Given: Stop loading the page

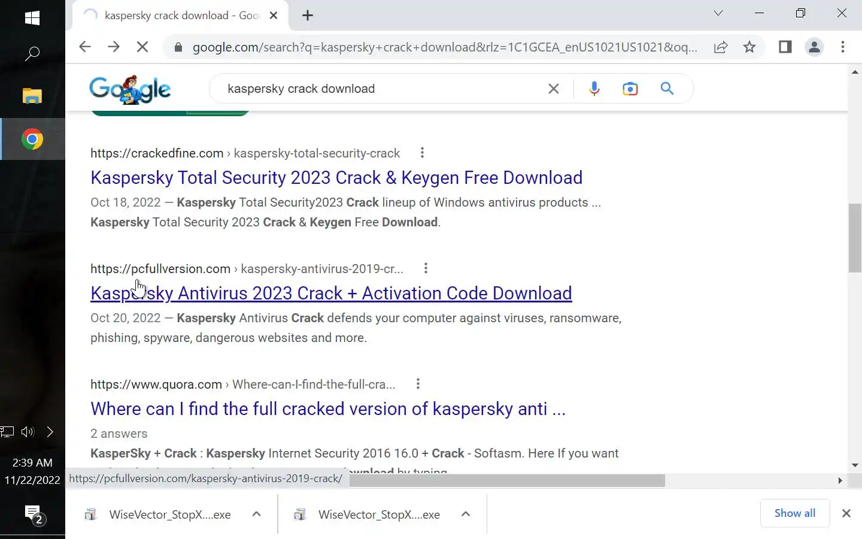Looking at the screenshot, I should [x=142, y=47].
